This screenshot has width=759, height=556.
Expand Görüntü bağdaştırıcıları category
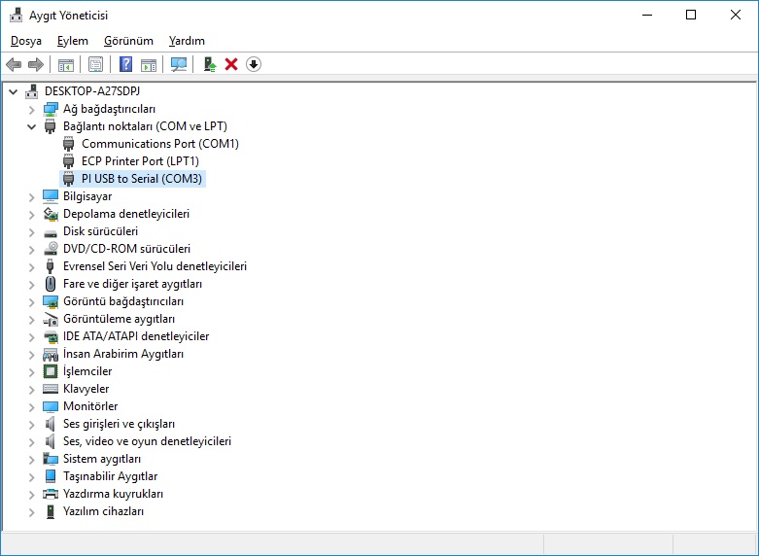pyautogui.click(x=31, y=302)
